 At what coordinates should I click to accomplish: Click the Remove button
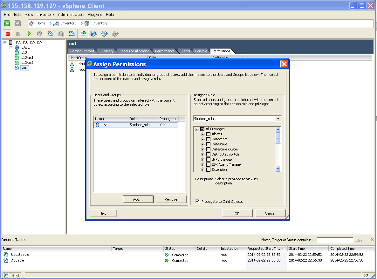pos(171,199)
